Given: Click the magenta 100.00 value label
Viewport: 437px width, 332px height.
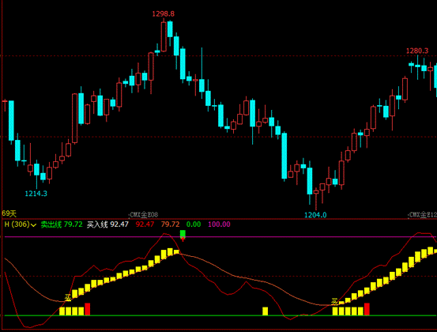Looking at the screenshot, I should (219, 224).
